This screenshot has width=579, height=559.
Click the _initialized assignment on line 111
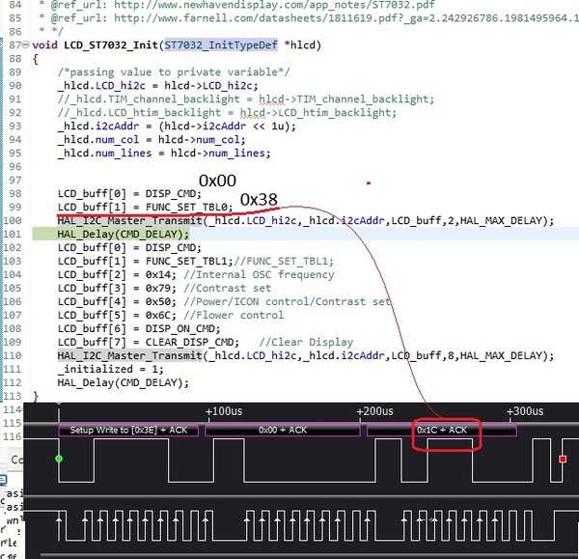pyautogui.click(x=110, y=369)
